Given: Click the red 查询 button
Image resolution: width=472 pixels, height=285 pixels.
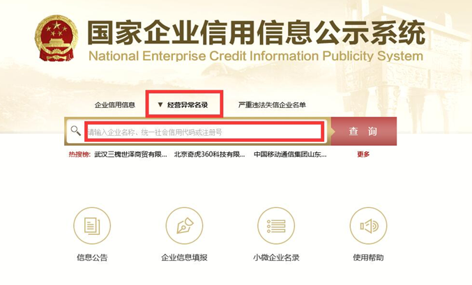Looking at the screenshot, I should pos(364,131).
